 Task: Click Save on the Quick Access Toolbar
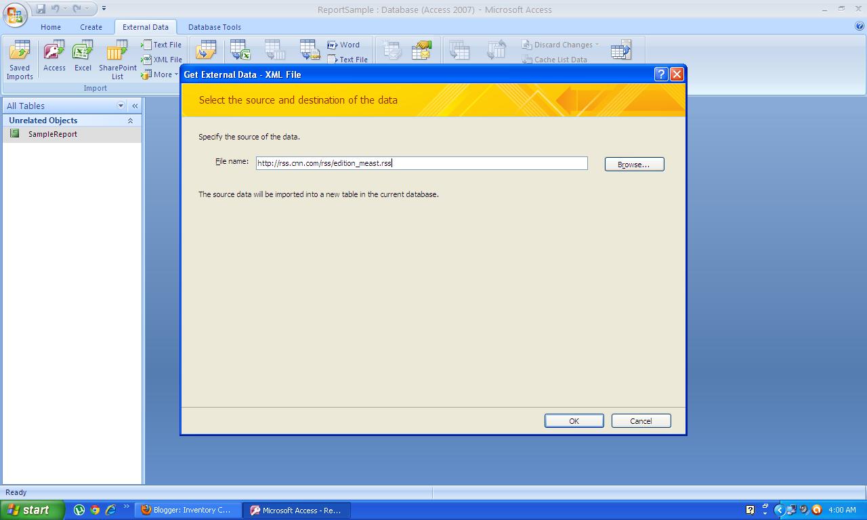[x=39, y=8]
